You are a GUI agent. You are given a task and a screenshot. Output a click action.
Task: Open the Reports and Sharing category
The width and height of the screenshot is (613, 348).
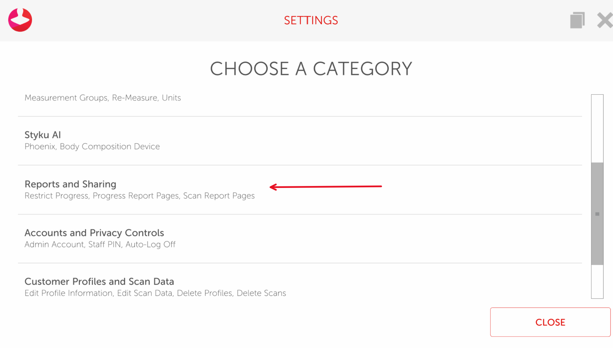coord(70,184)
